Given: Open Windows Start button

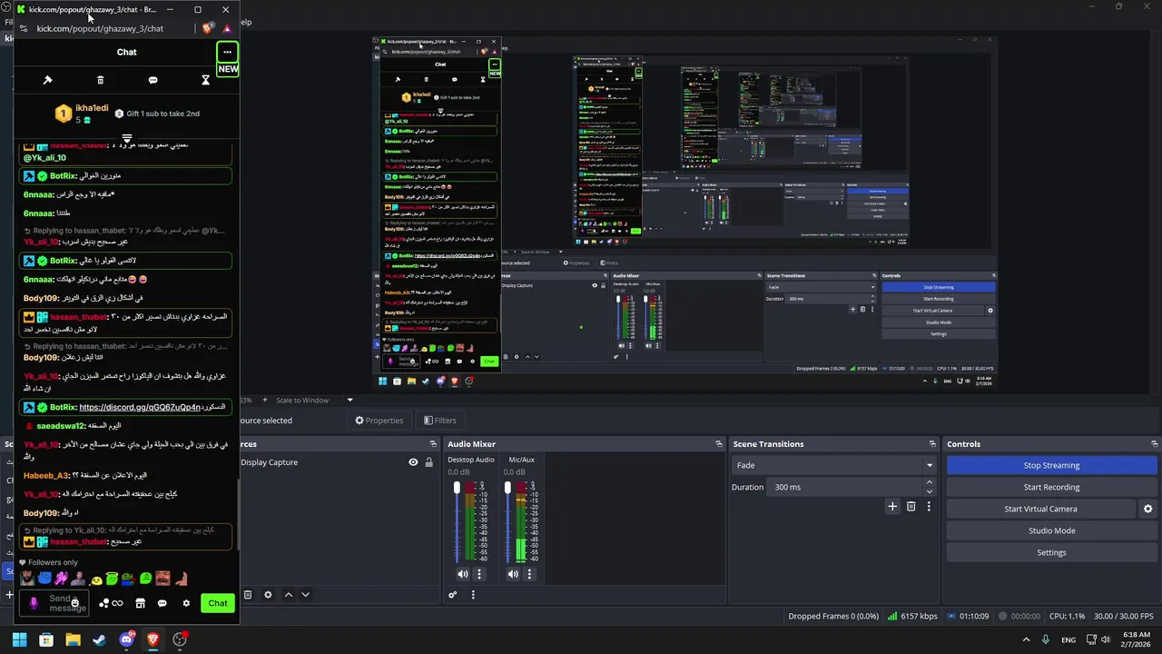Looking at the screenshot, I should [19, 639].
